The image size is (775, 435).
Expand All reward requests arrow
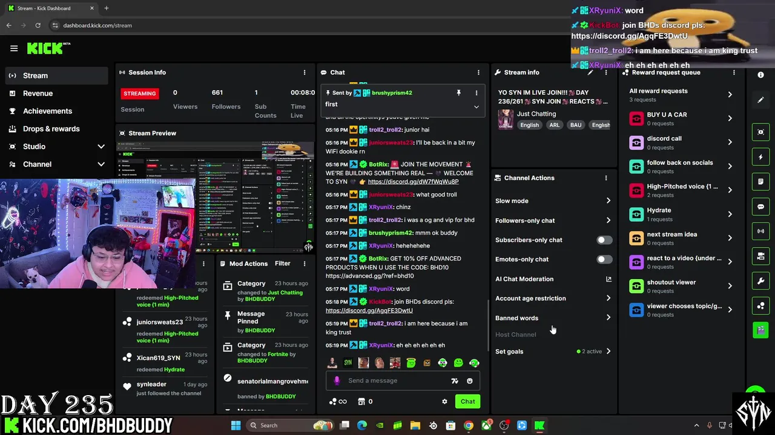click(730, 95)
